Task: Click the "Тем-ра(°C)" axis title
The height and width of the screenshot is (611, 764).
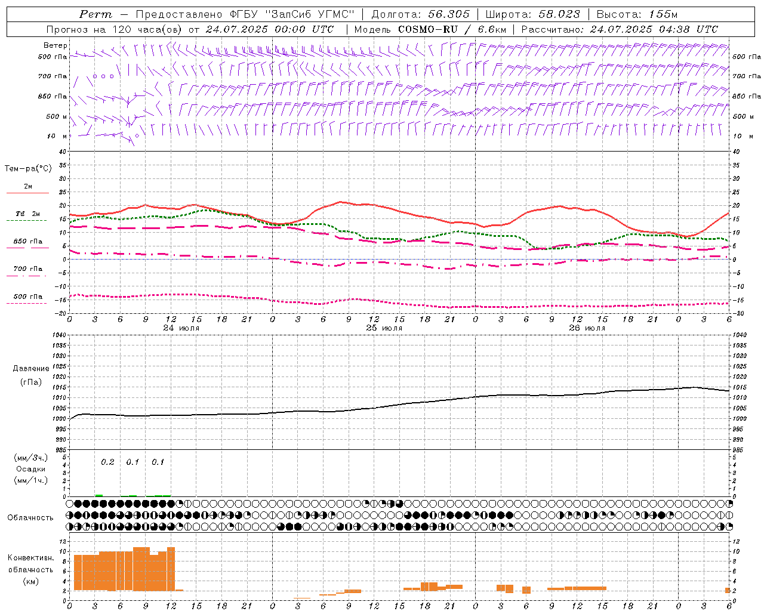Action: pyautogui.click(x=28, y=169)
